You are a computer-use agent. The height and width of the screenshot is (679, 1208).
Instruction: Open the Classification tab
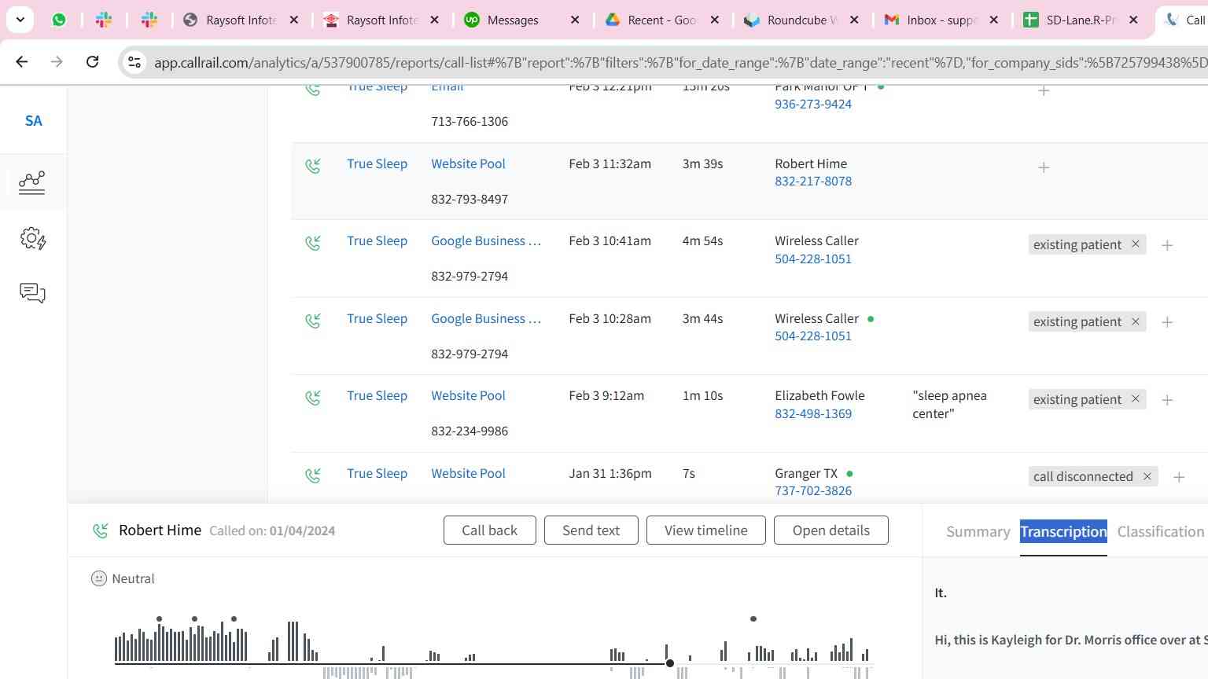click(x=1161, y=532)
